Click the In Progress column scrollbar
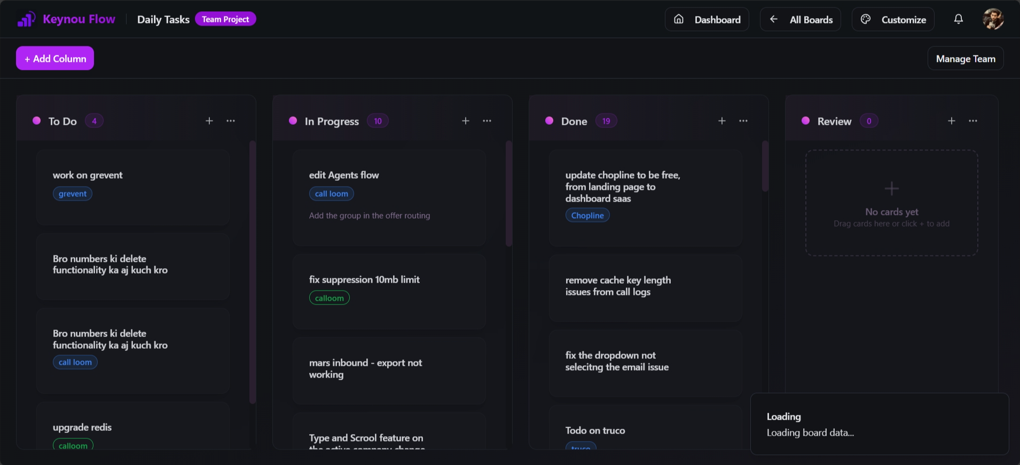Image resolution: width=1020 pixels, height=465 pixels. 509,193
